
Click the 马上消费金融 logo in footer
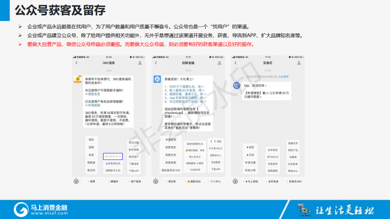coord(40,209)
